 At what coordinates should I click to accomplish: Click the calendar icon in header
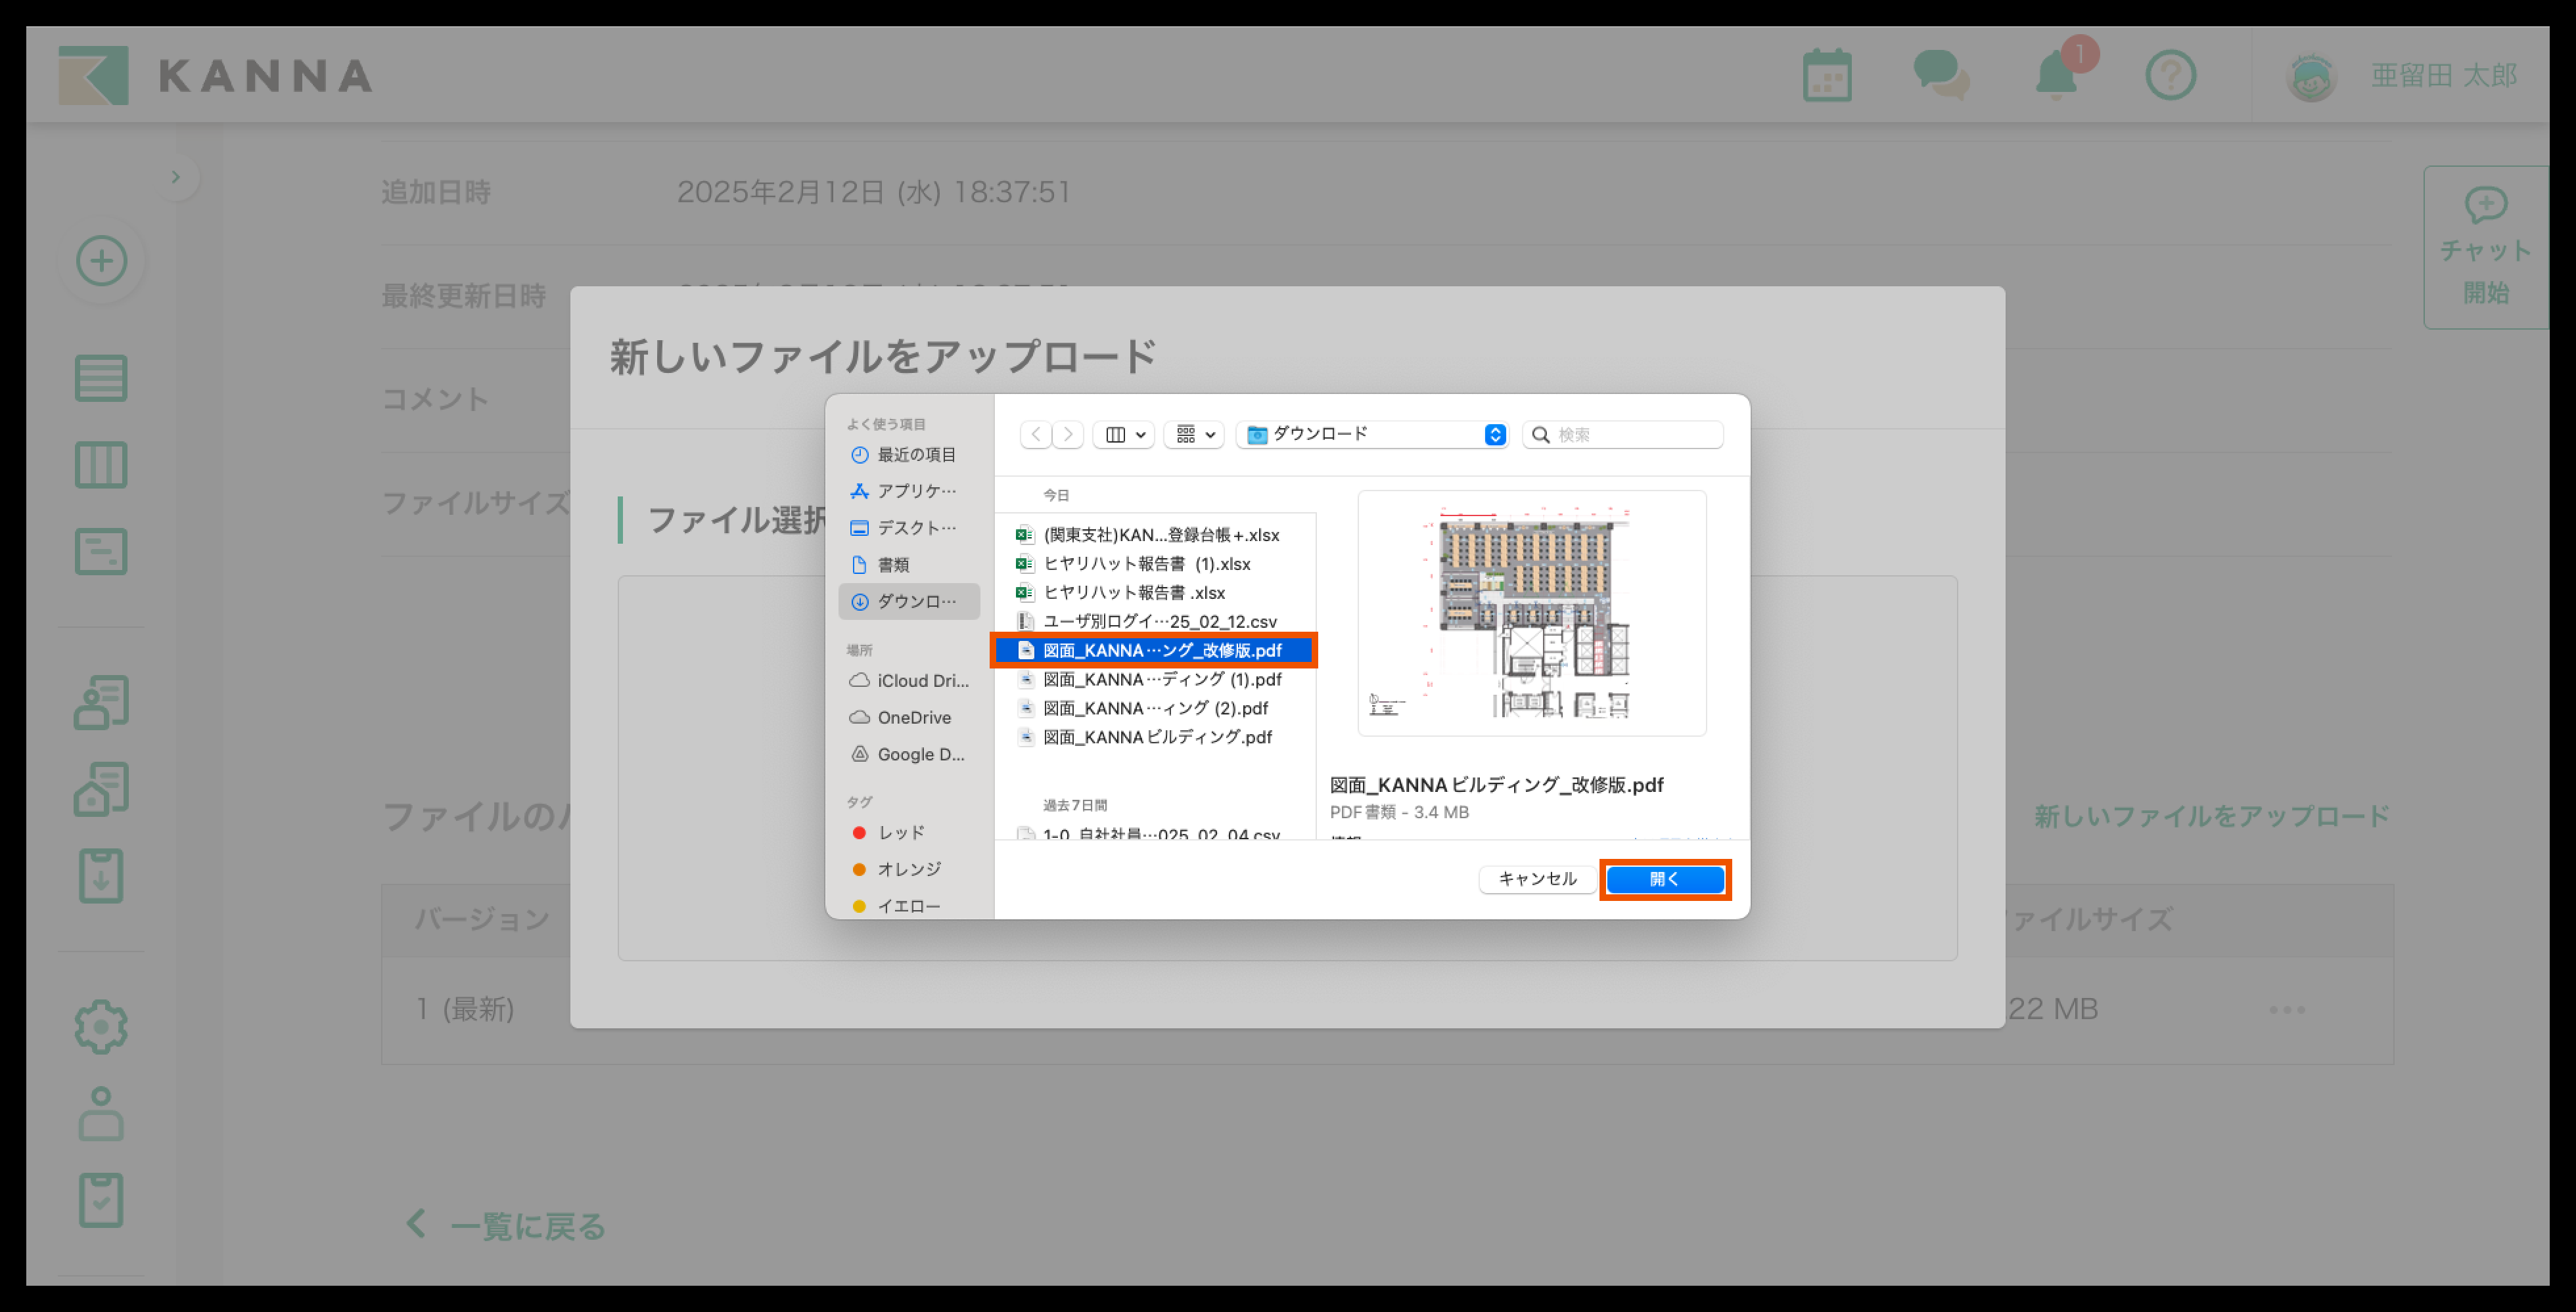(x=1827, y=76)
